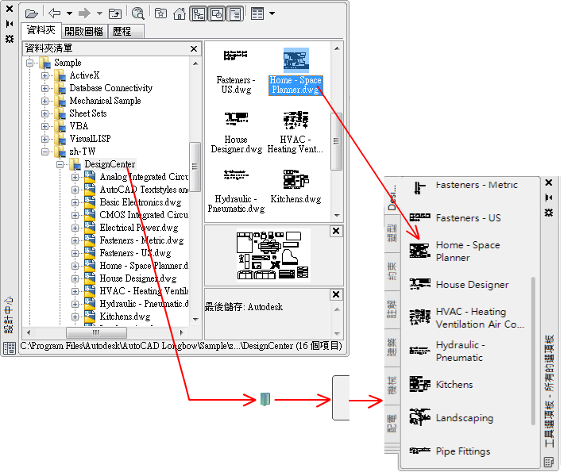Expand the VBA folder

44,126
